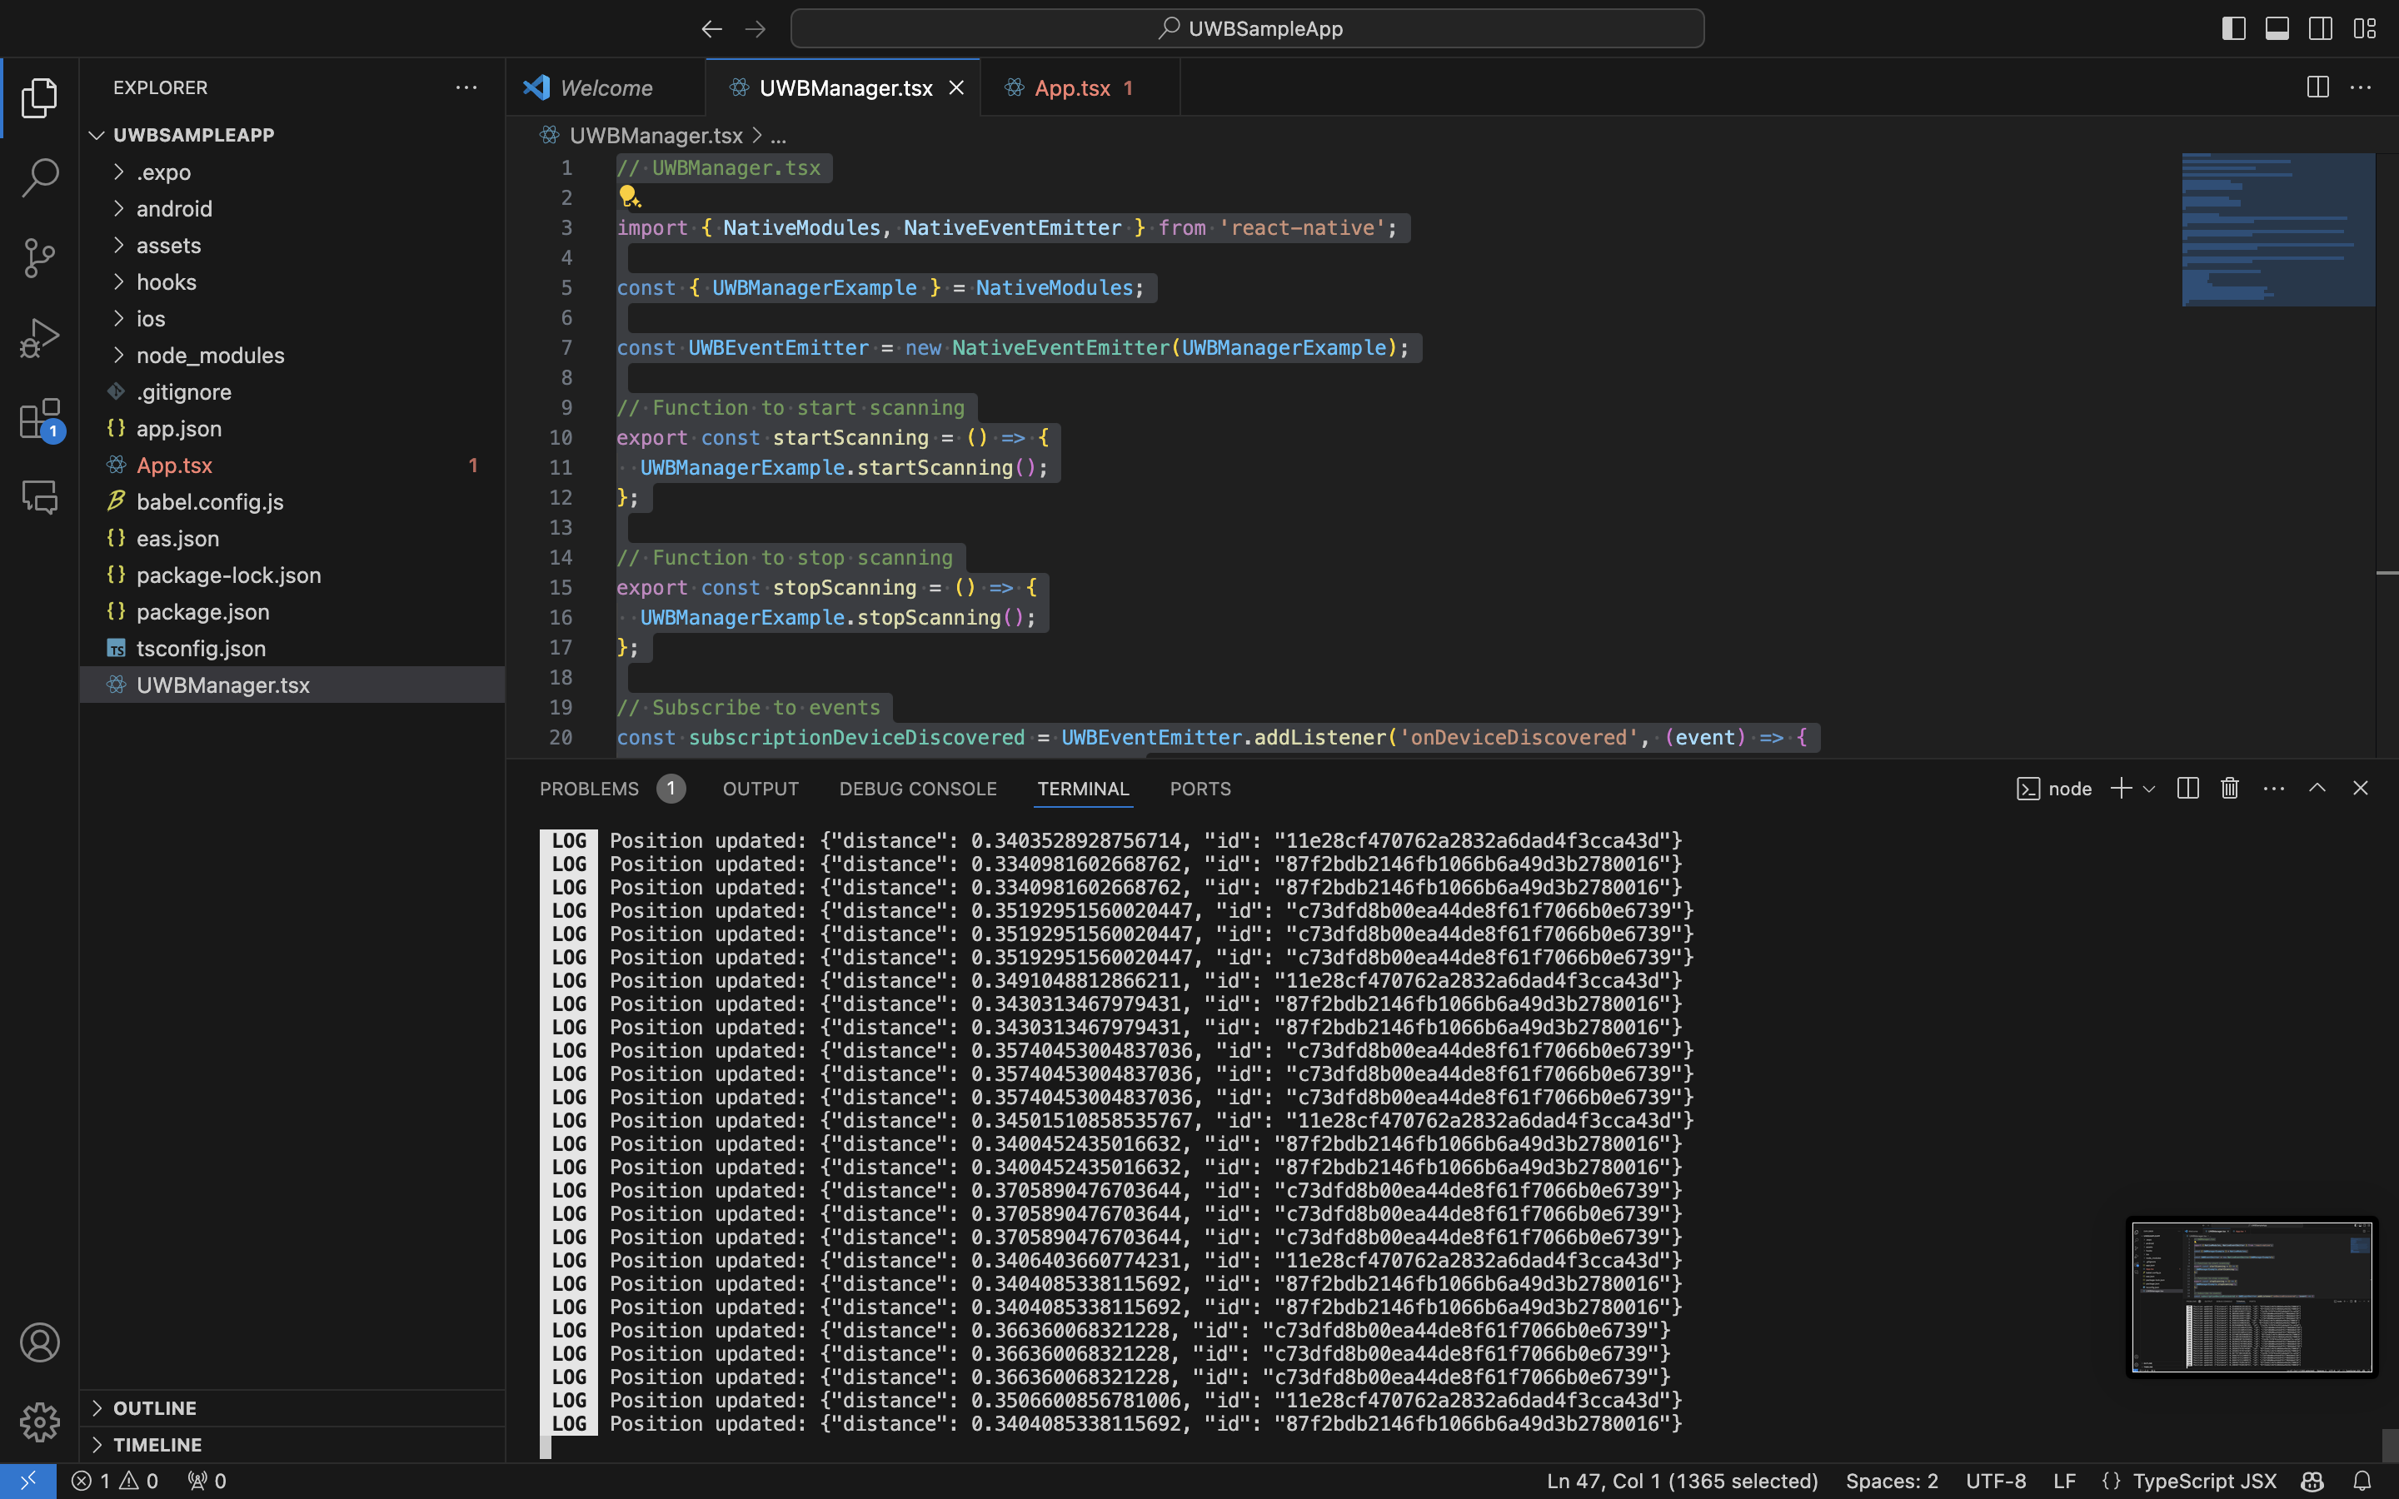Open the new terminal launch profile dropdown
This screenshot has height=1499, width=2399.
tap(2149, 789)
